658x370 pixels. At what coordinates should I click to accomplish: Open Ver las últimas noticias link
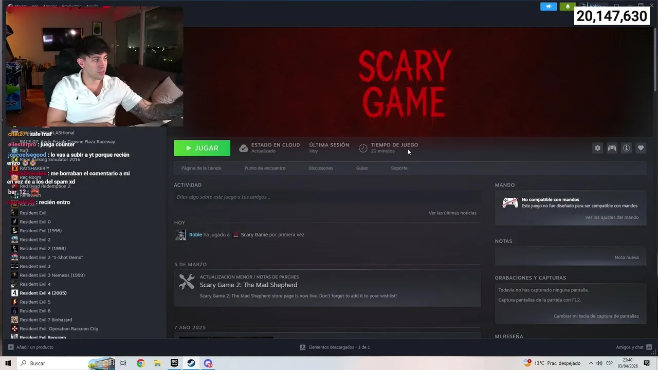tap(452, 213)
